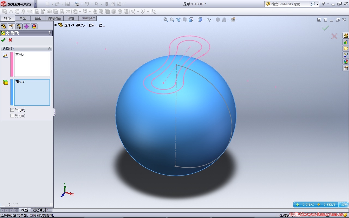The image size is (349, 218).
Task: Open the Hide/Show Items dropdown arrow
Action: [212, 20]
